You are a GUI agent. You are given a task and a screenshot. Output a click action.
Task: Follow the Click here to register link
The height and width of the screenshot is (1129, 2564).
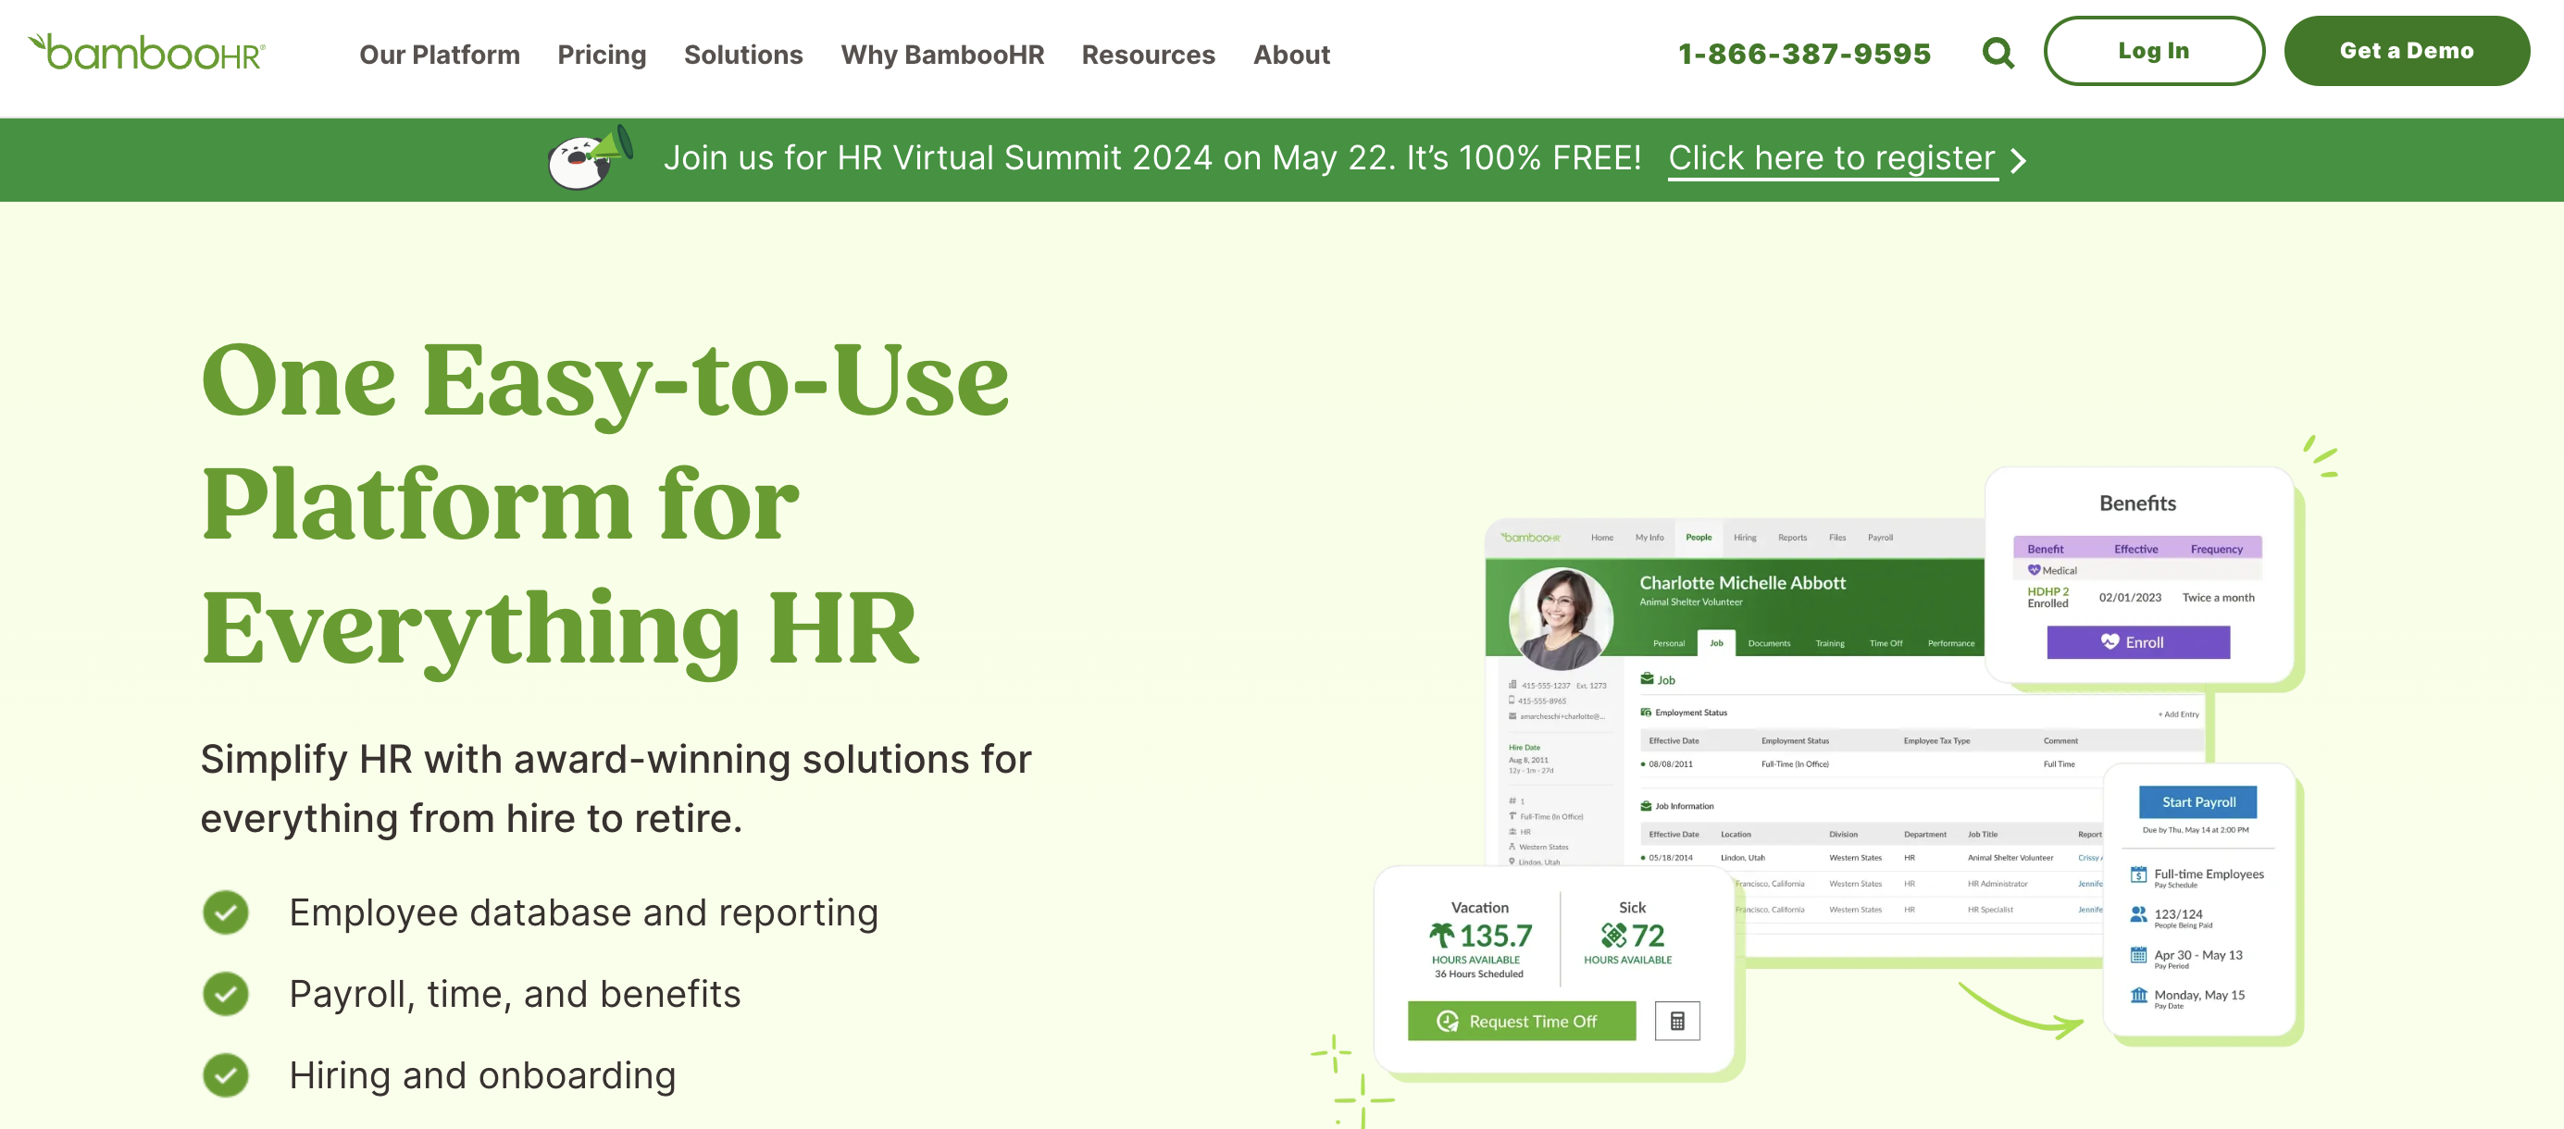point(1832,158)
